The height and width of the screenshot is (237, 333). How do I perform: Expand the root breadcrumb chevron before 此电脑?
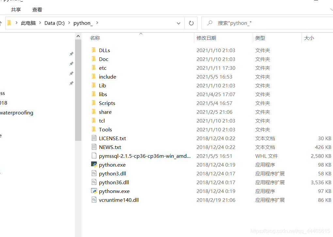pos(16,23)
